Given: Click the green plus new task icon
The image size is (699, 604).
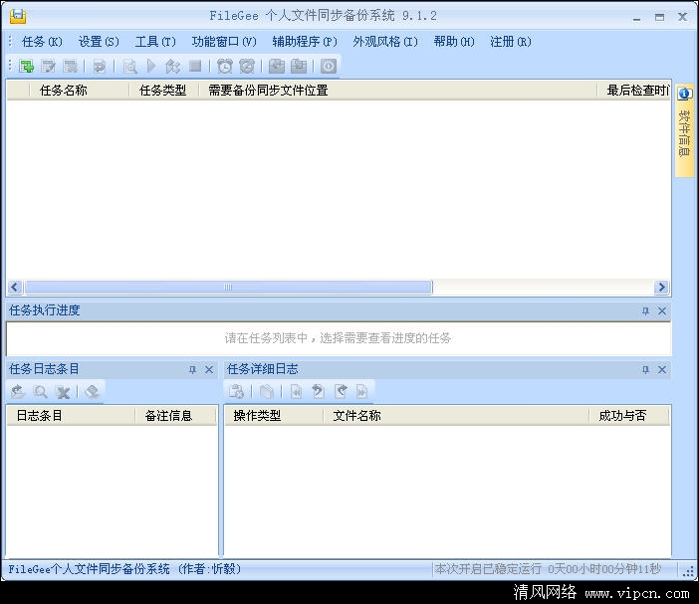Looking at the screenshot, I should pos(27,67).
